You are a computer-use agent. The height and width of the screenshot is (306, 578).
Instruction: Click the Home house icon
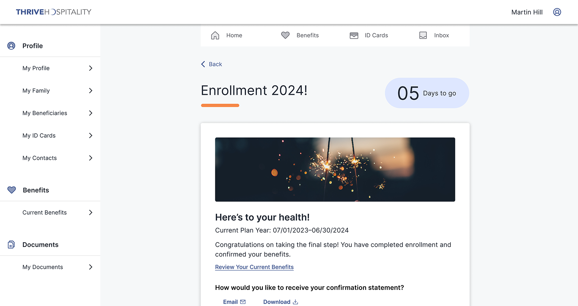click(x=215, y=36)
